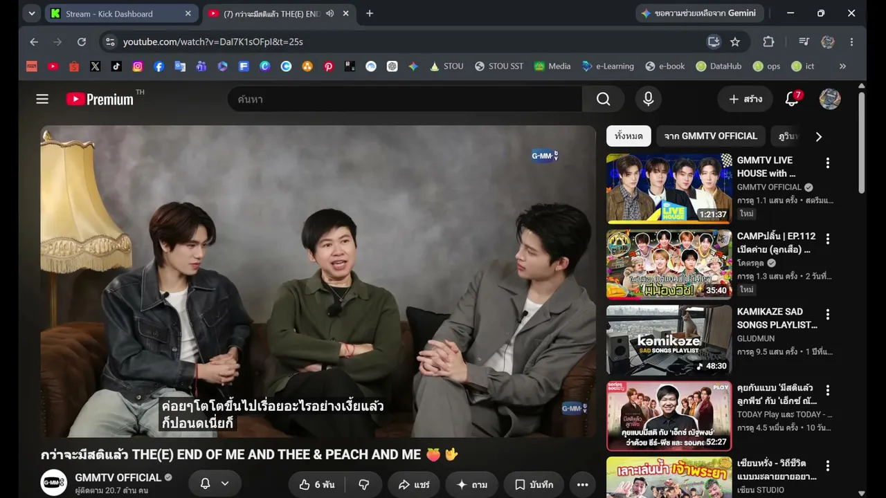This screenshot has height=498, width=886.
Task: View site information icon in address bar
Action: tap(110, 41)
